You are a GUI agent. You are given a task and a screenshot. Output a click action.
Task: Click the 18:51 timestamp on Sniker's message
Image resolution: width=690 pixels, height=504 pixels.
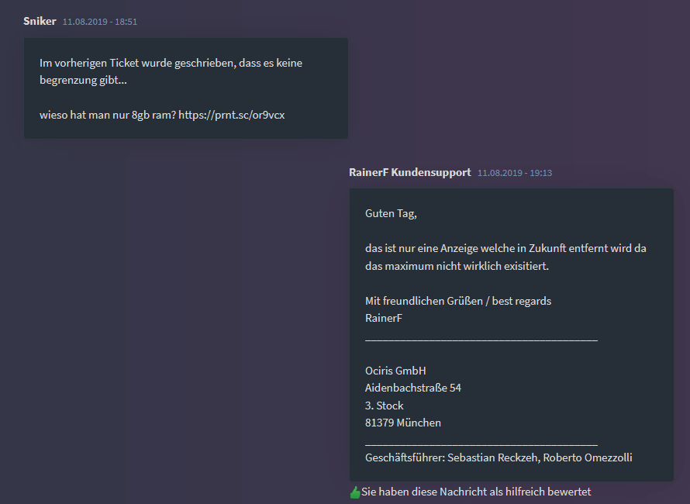99,22
